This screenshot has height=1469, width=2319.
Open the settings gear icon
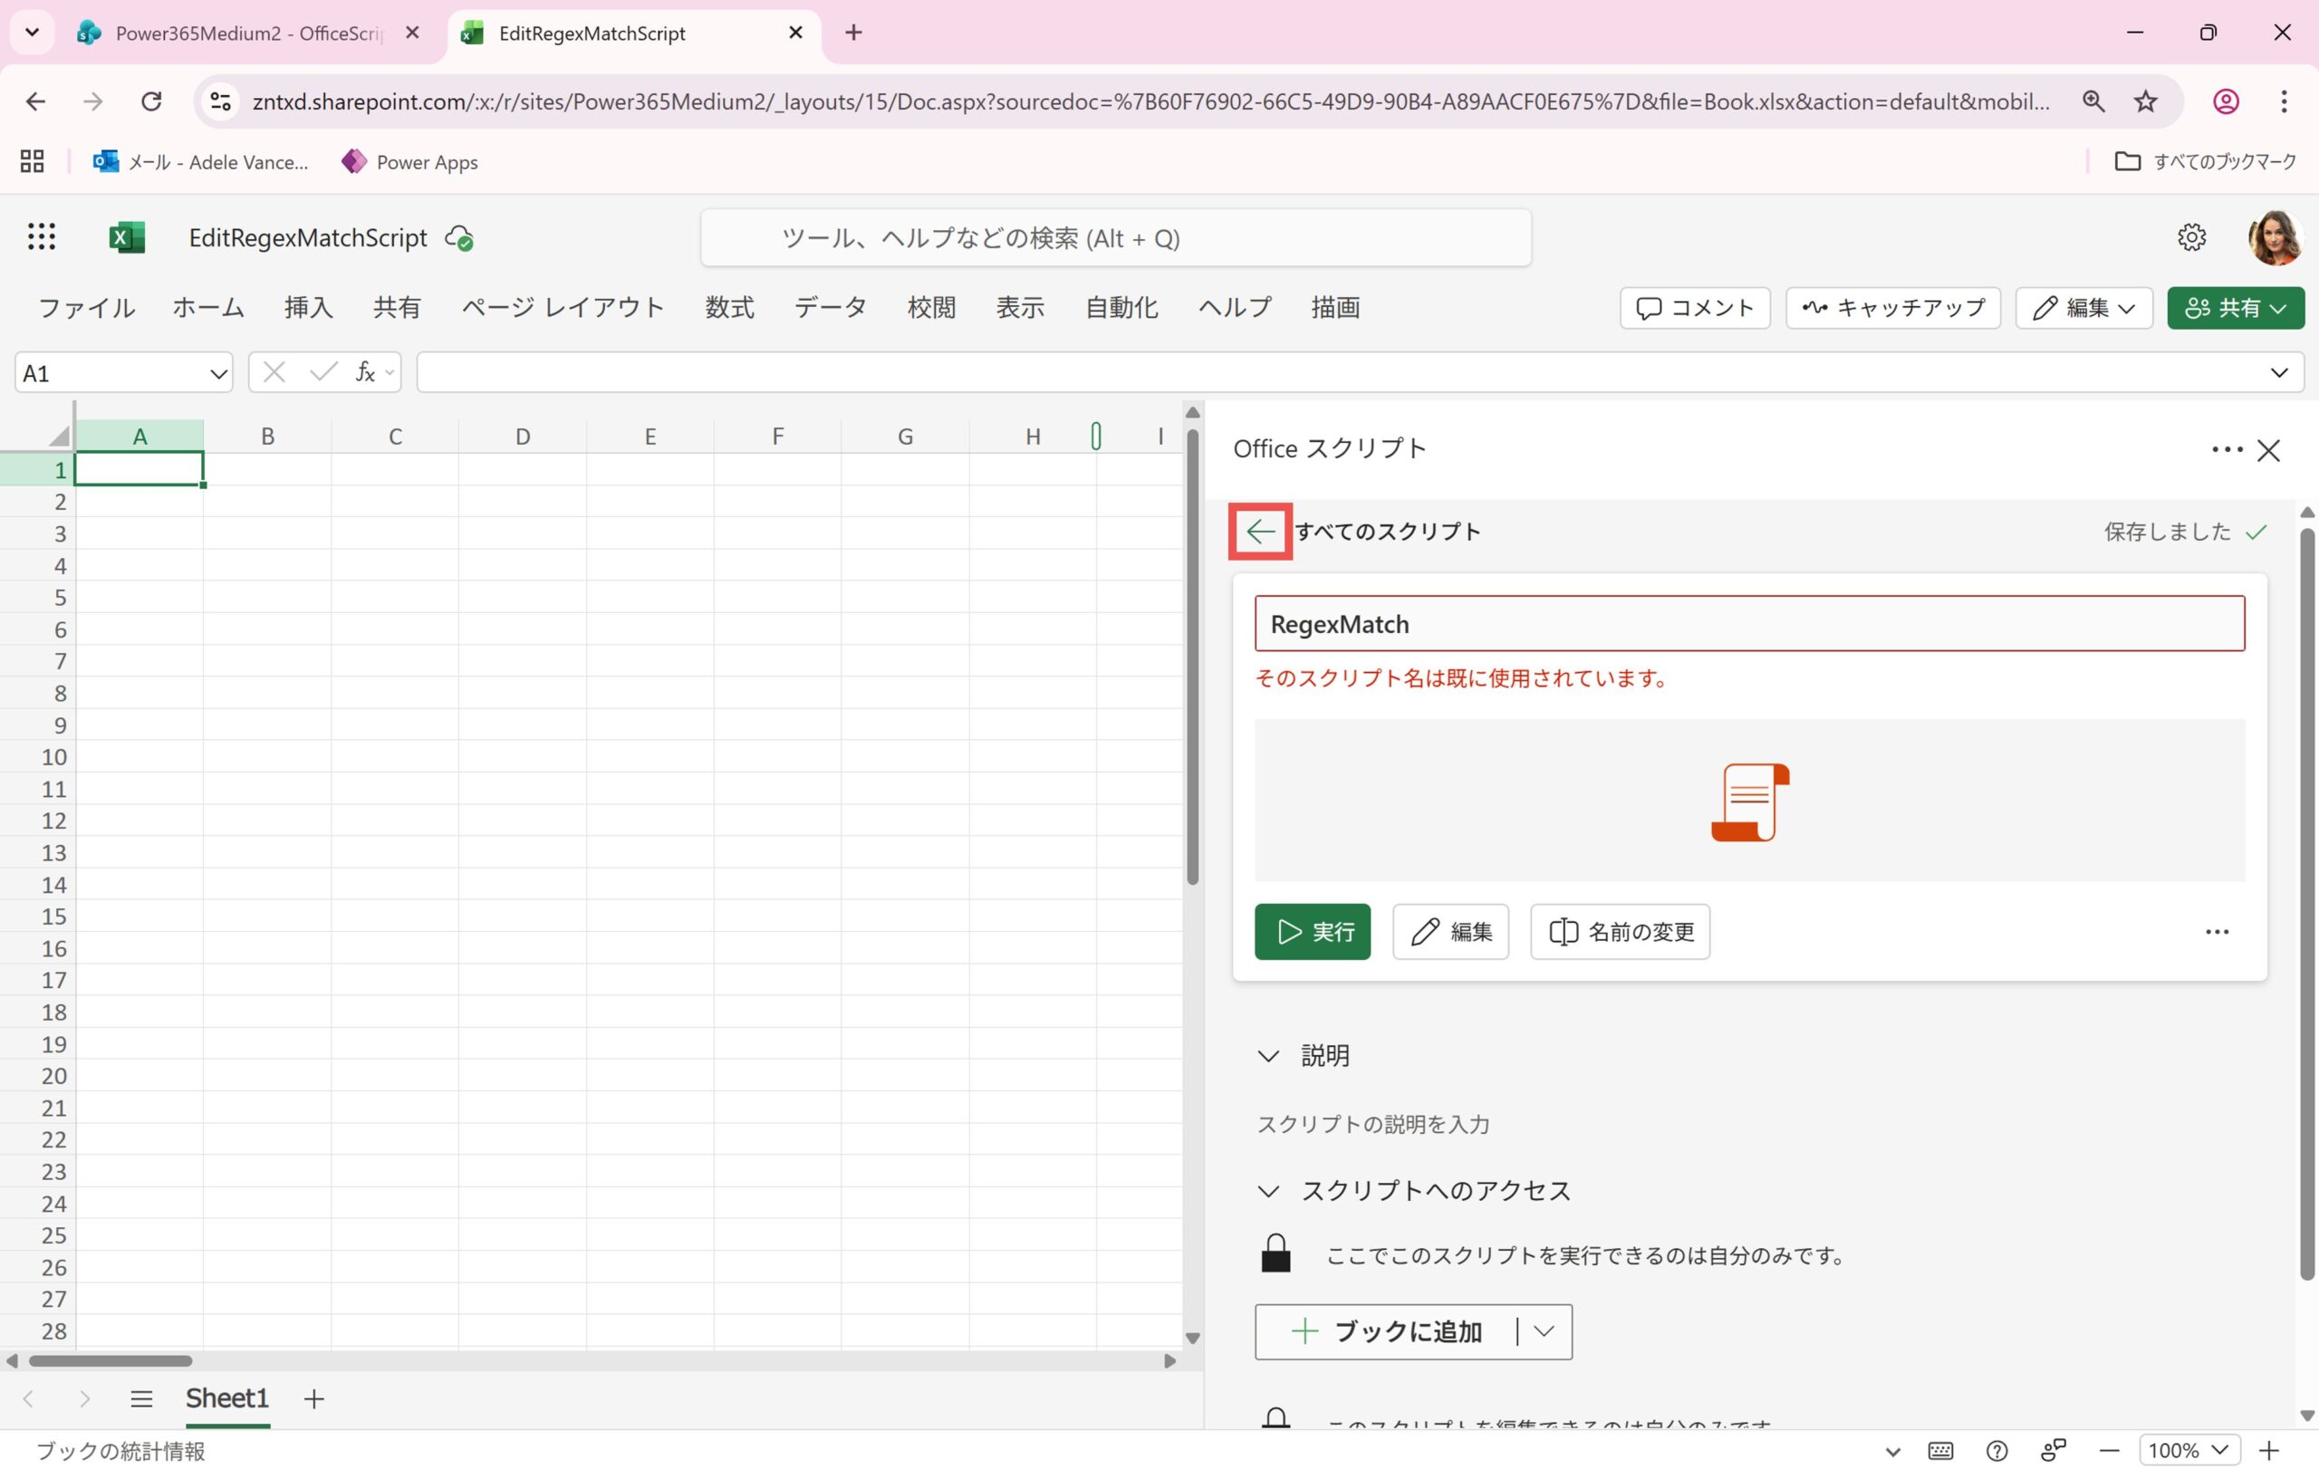[2191, 236]
